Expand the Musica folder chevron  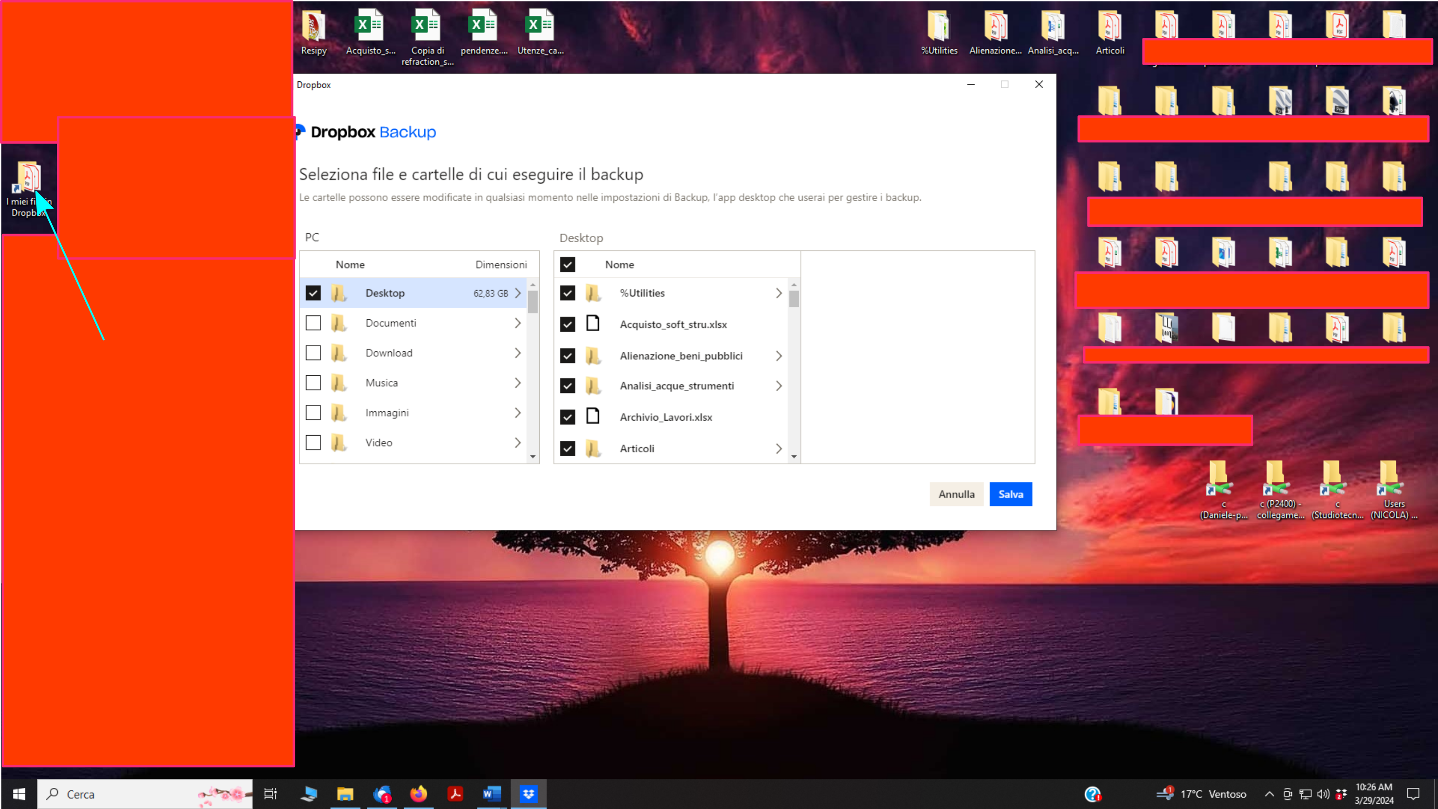click(518, 382)
